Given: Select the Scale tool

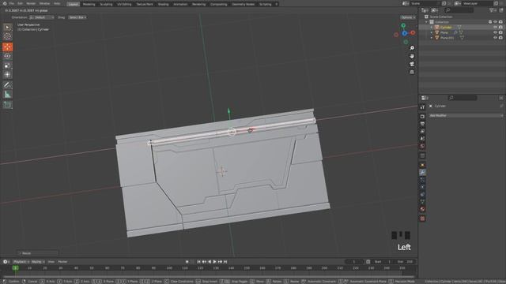Looking at the screenshot, I should pyautogui.click(x=7, y=65).
